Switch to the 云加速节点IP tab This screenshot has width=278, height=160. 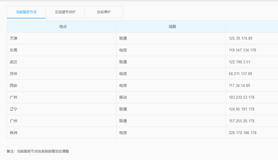pos(65,12)
